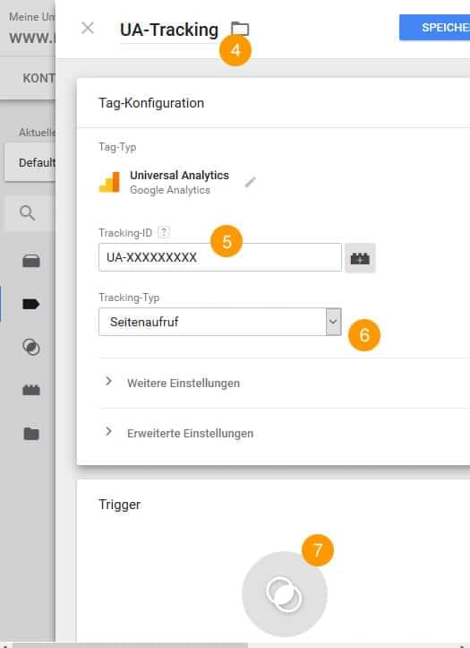The width and height of the screenshot is (470, 648).
Task: Click the Universal Analytics logo icon
Action: (110, 182)
